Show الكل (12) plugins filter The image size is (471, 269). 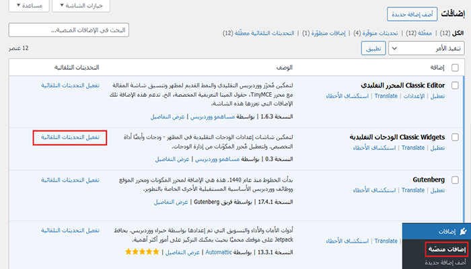[451, 33]
